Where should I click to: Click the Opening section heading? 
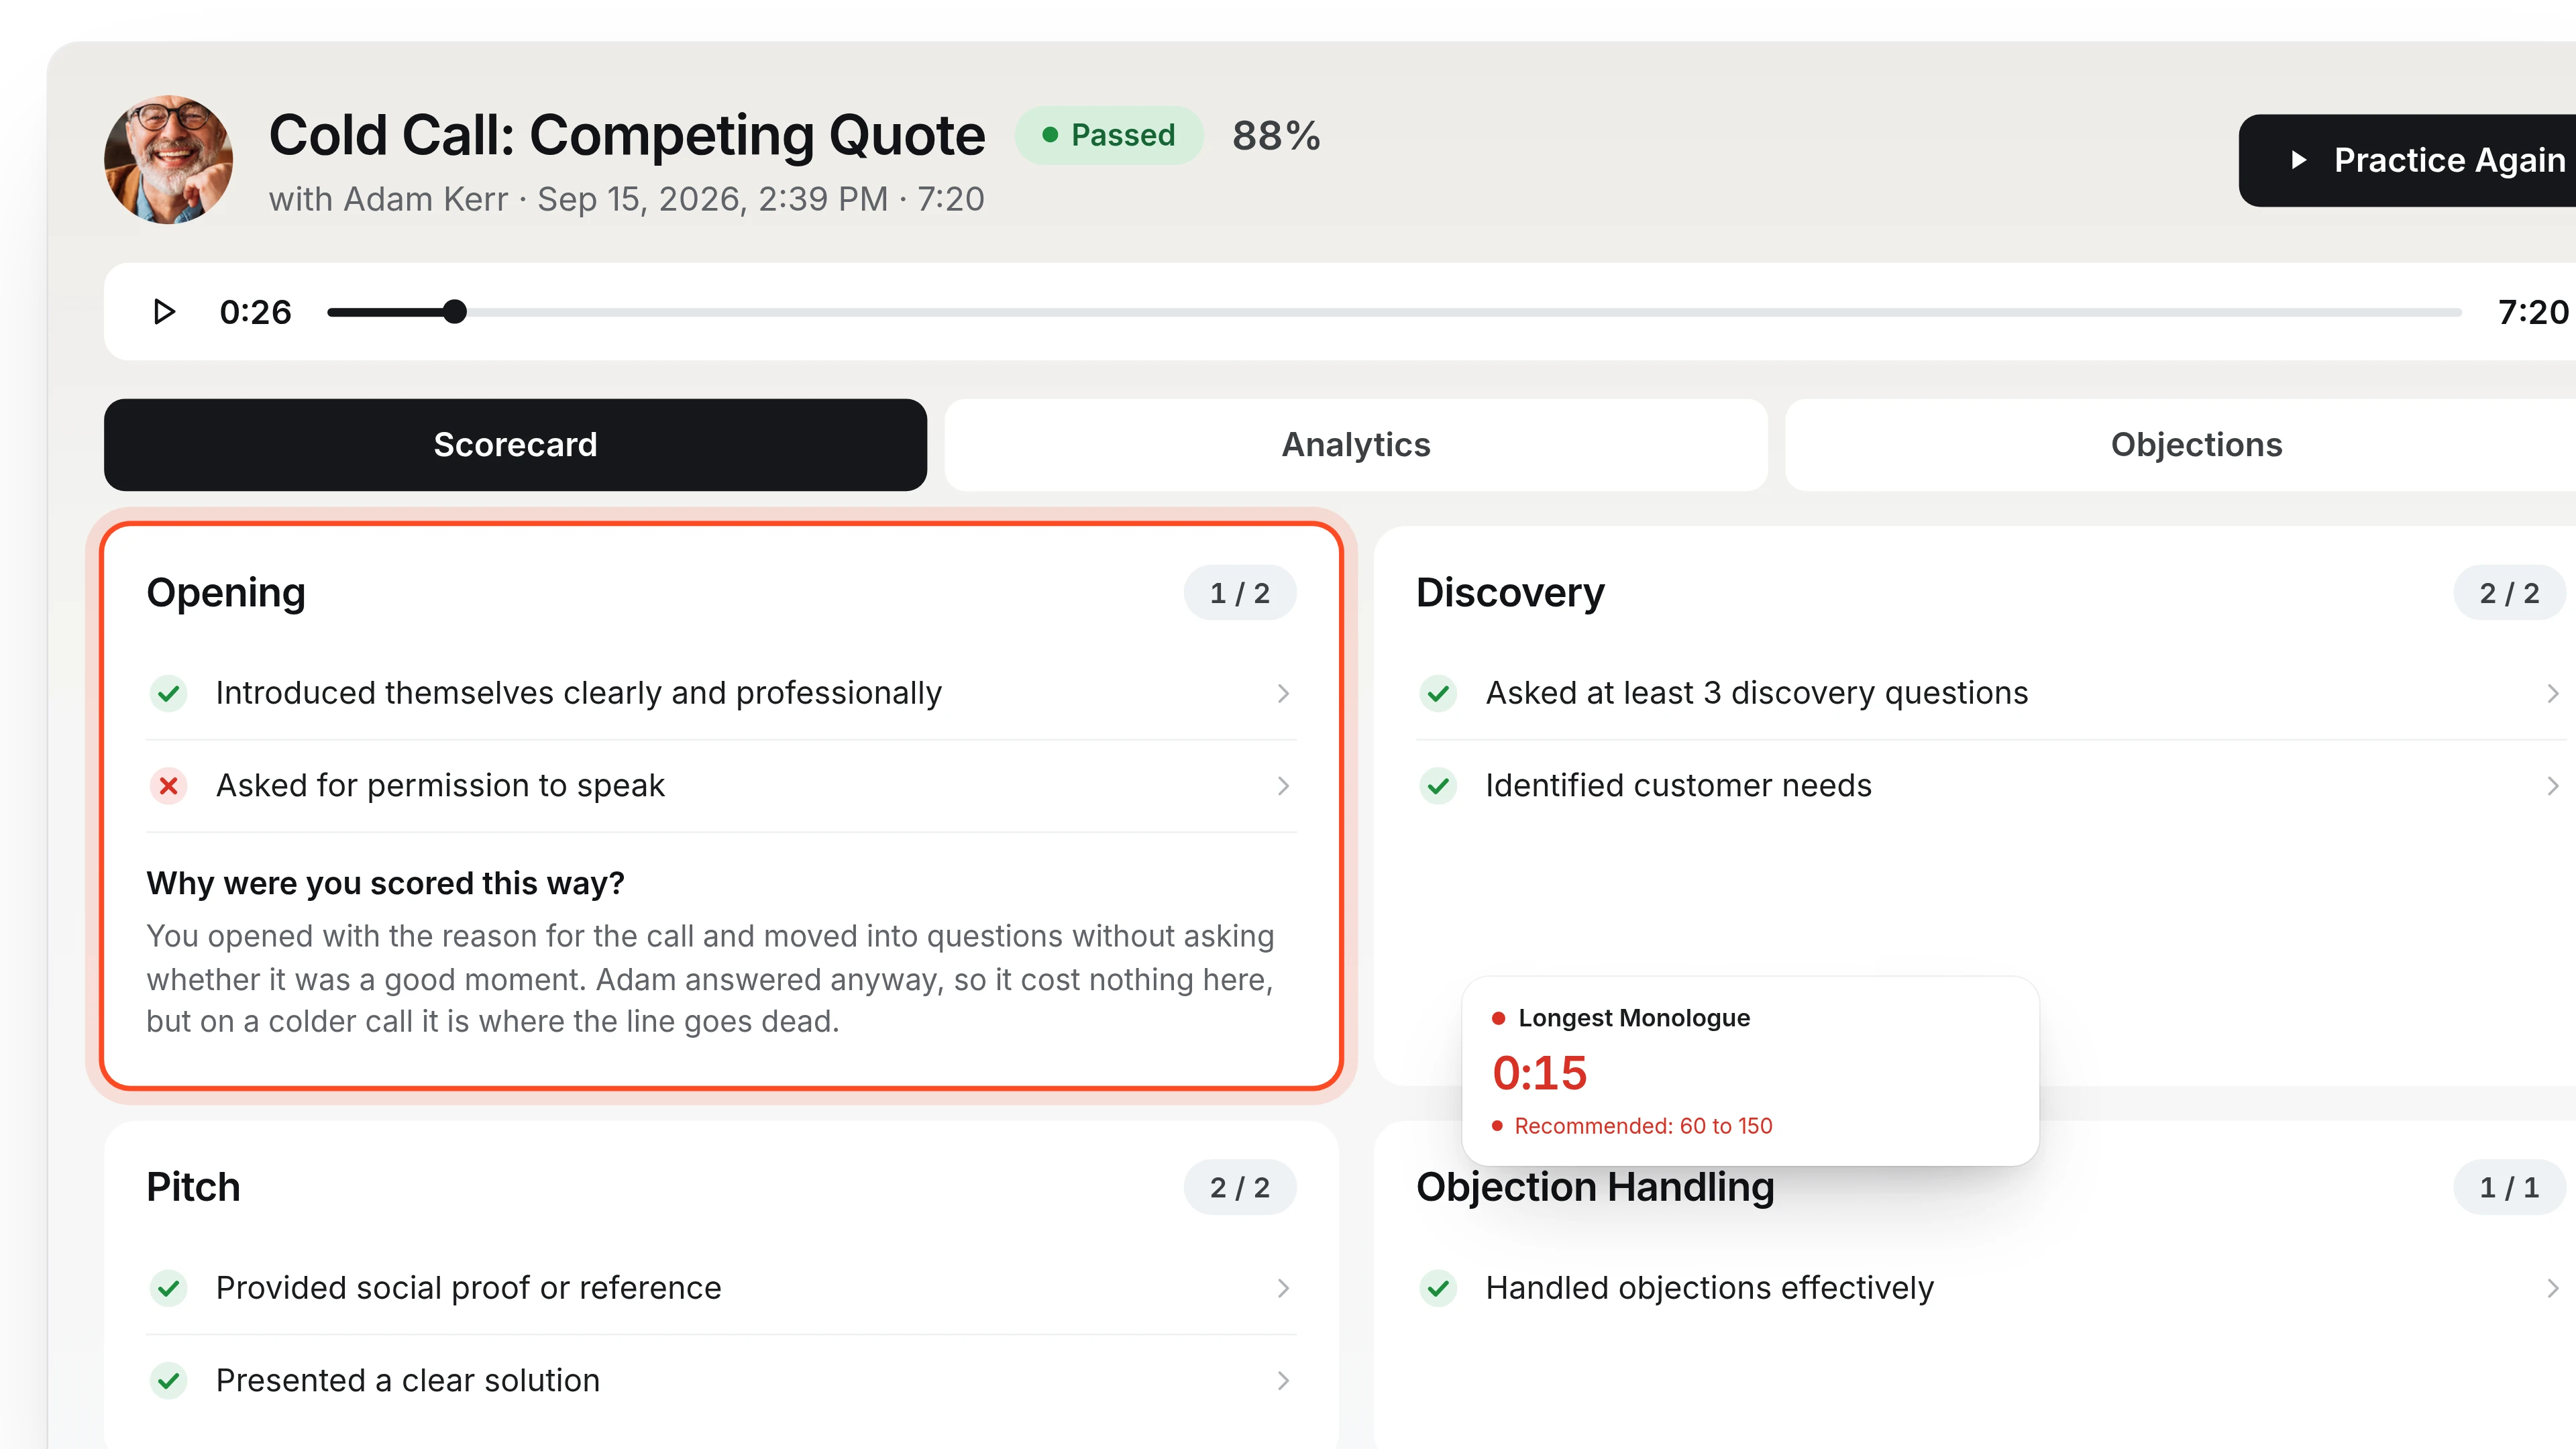226,593
